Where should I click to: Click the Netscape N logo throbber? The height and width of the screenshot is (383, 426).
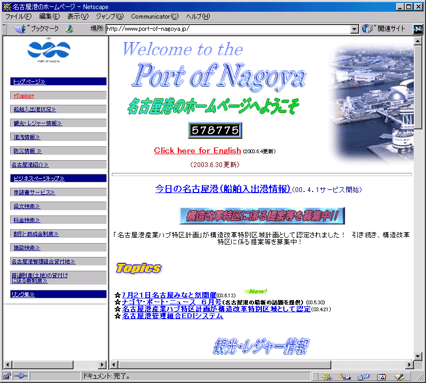click(x=418, y=29)
